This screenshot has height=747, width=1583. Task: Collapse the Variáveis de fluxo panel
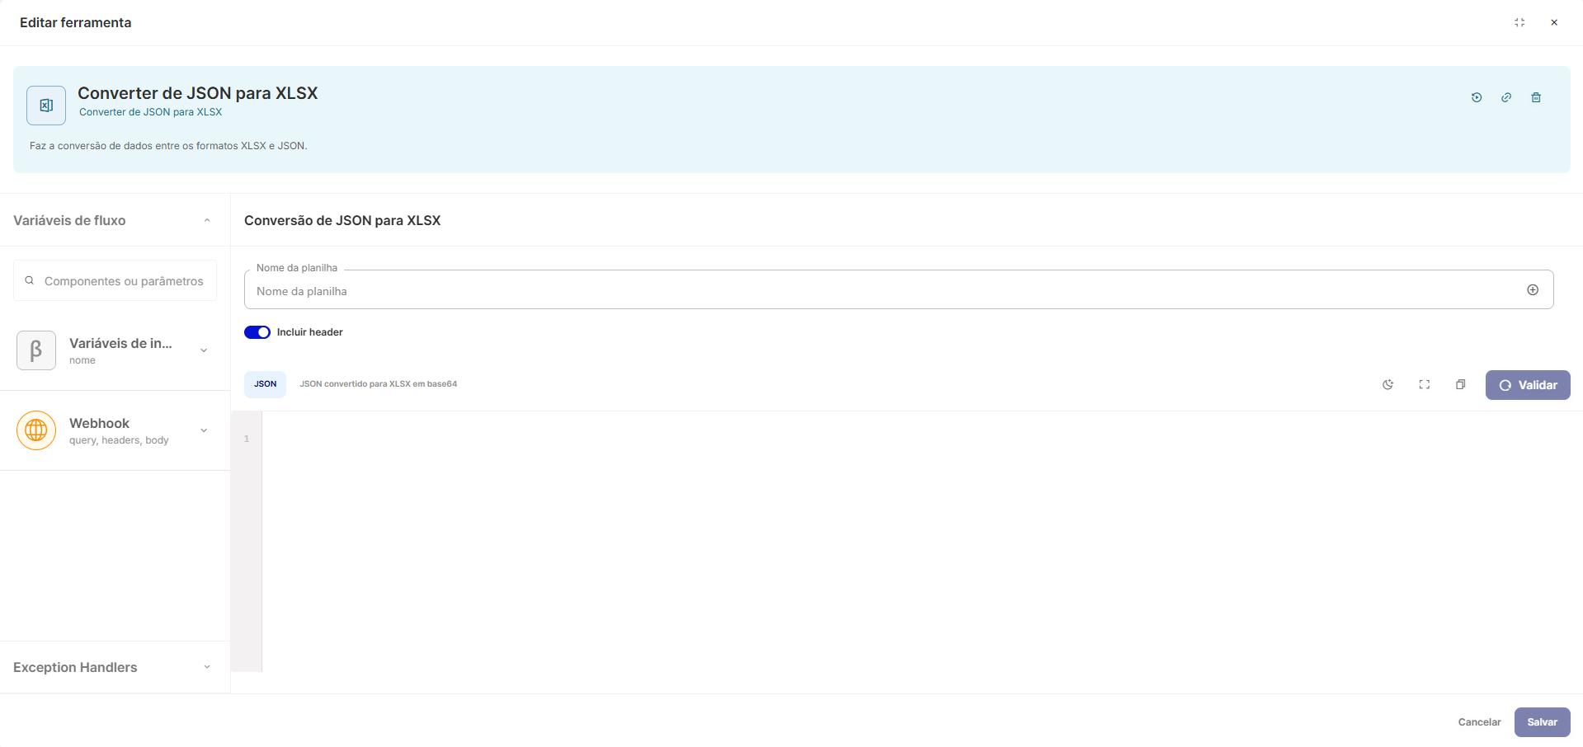pyautogui.click(x=207, y=220)
